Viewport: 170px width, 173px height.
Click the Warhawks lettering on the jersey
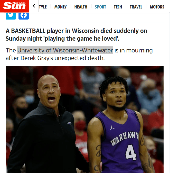125,139
